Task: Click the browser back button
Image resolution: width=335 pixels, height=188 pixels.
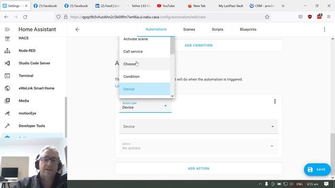Action: point(6,17)
